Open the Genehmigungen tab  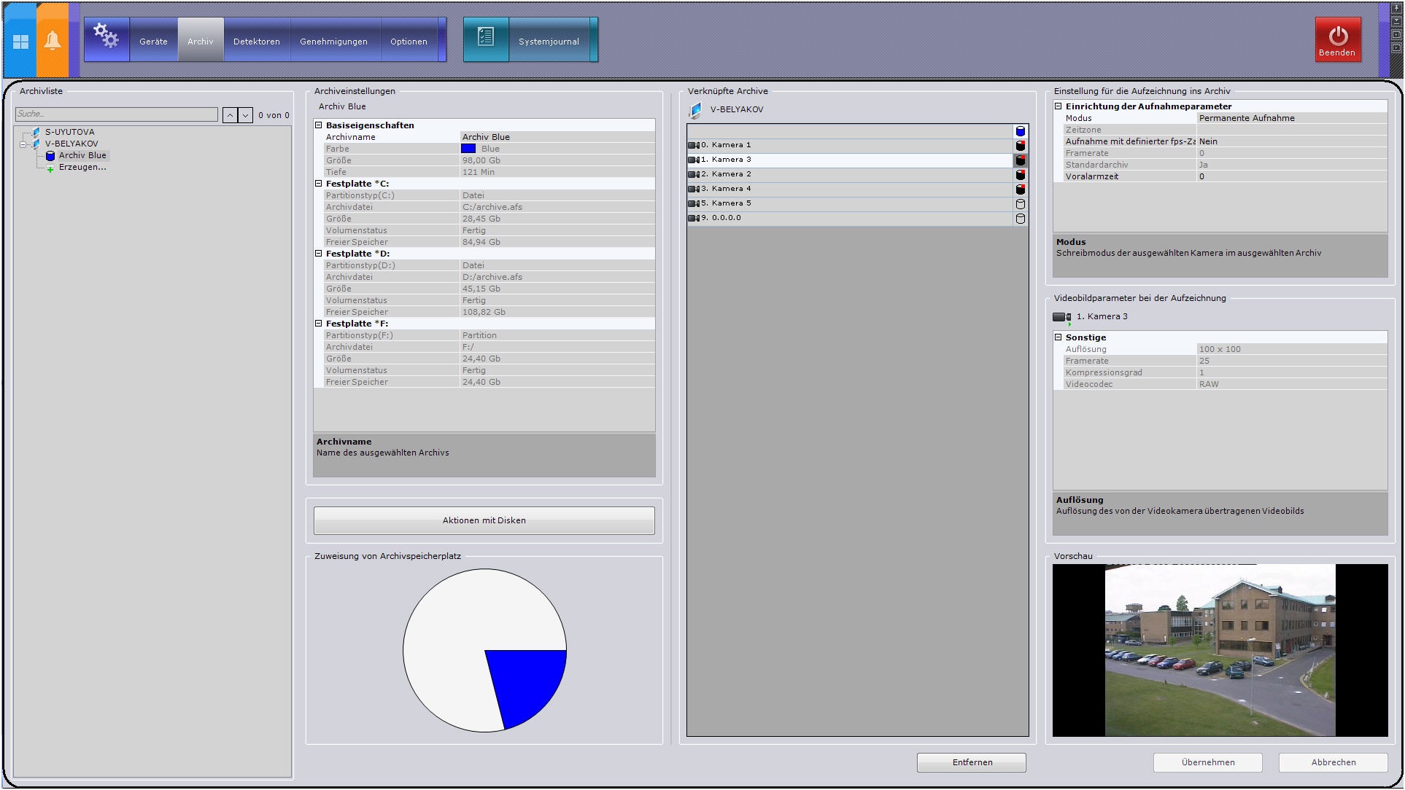click(333, 42)
